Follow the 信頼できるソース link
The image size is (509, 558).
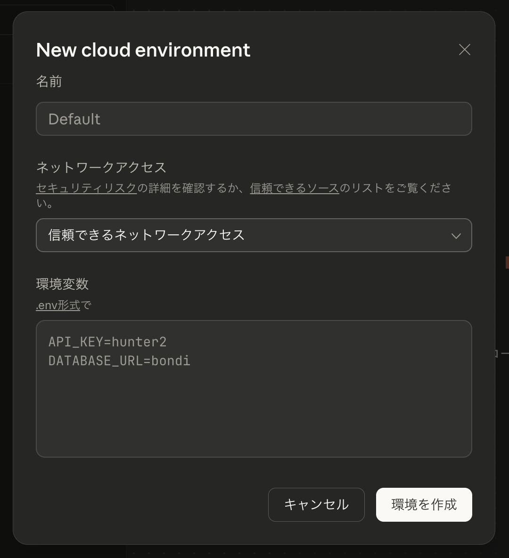pyautogui.click(x=294, y=188)
